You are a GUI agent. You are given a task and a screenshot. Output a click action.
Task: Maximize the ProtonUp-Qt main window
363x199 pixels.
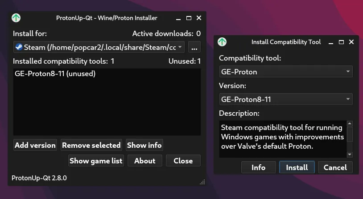(x=189, y=18)
